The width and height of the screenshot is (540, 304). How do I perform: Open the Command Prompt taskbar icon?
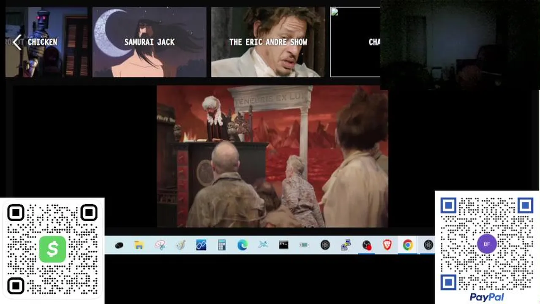click(284, 245)
